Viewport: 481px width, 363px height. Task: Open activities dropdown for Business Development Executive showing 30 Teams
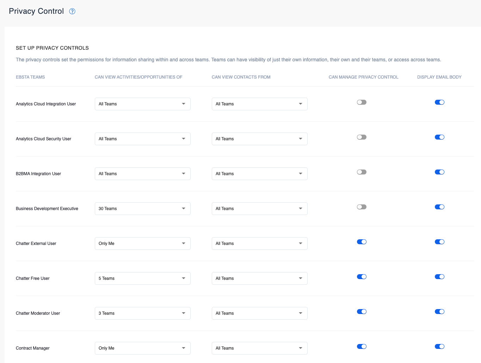click(142, 209)
